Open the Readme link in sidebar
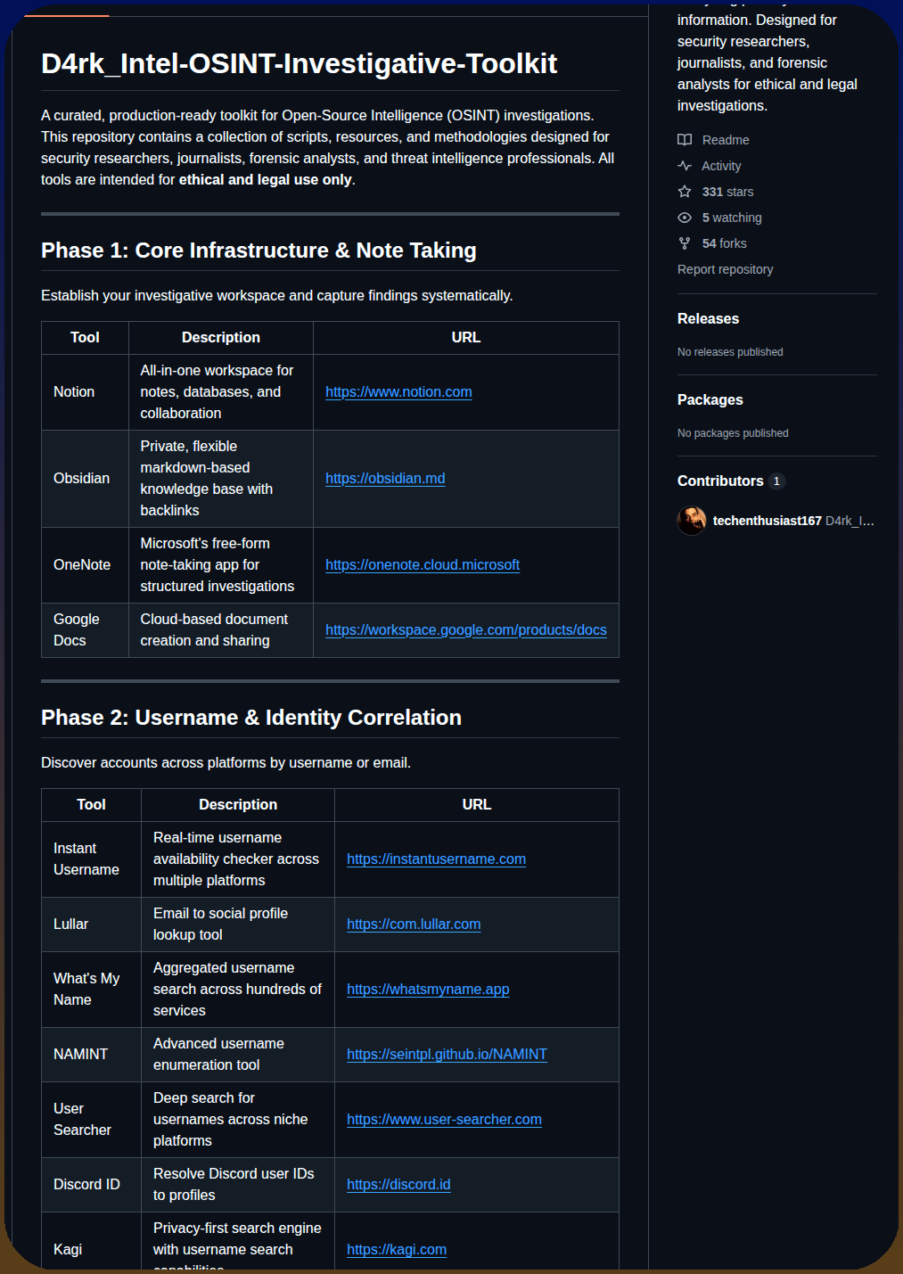Image resolution: width=903 pixels, height=1274 pixels. [x=726, y=140]
